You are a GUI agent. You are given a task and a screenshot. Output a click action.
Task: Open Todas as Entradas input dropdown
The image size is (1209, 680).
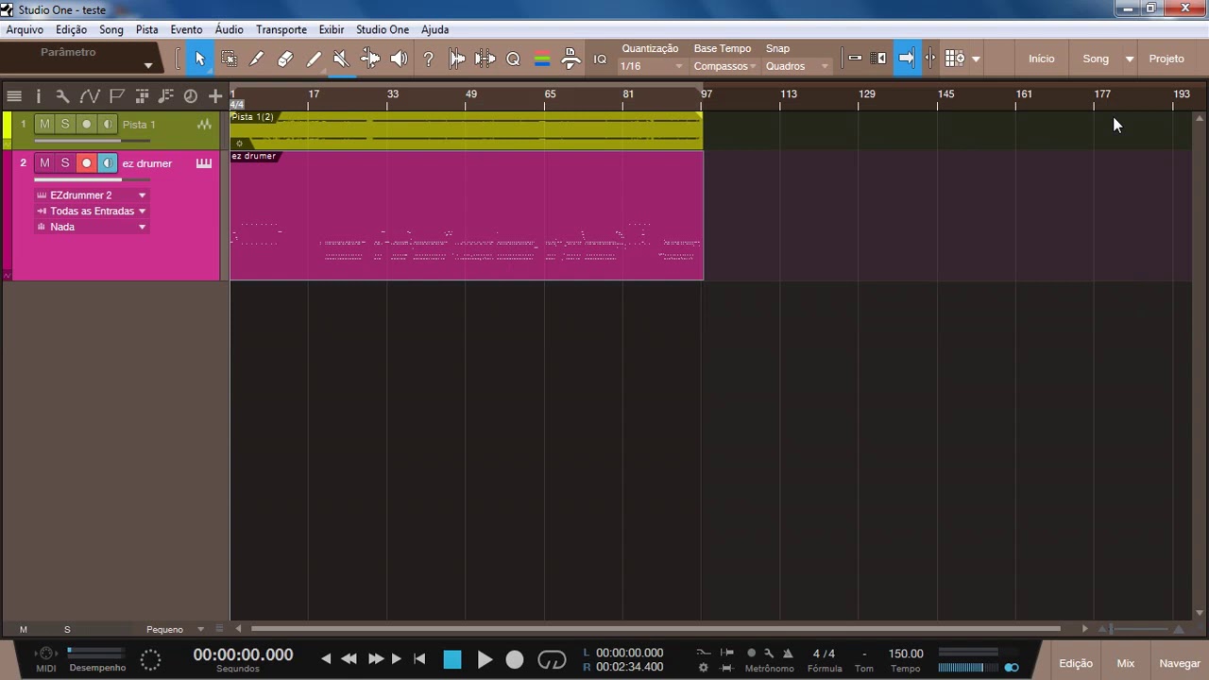[x=92, y=212]
